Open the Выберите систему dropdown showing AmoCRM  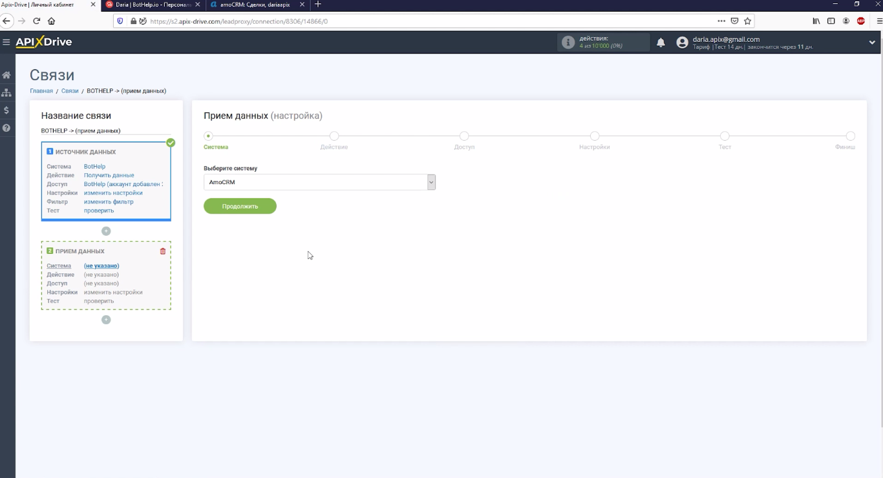319,182
